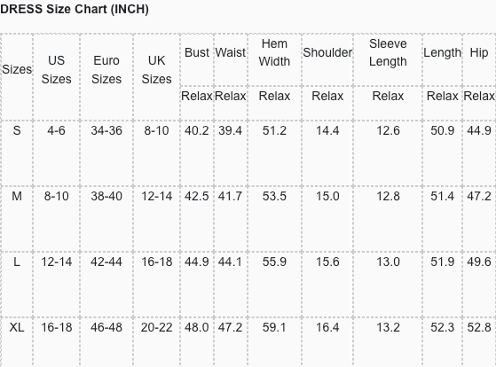Click the L size row label
Viewport: 496px width, 367px height.
[x=17, y=262]
